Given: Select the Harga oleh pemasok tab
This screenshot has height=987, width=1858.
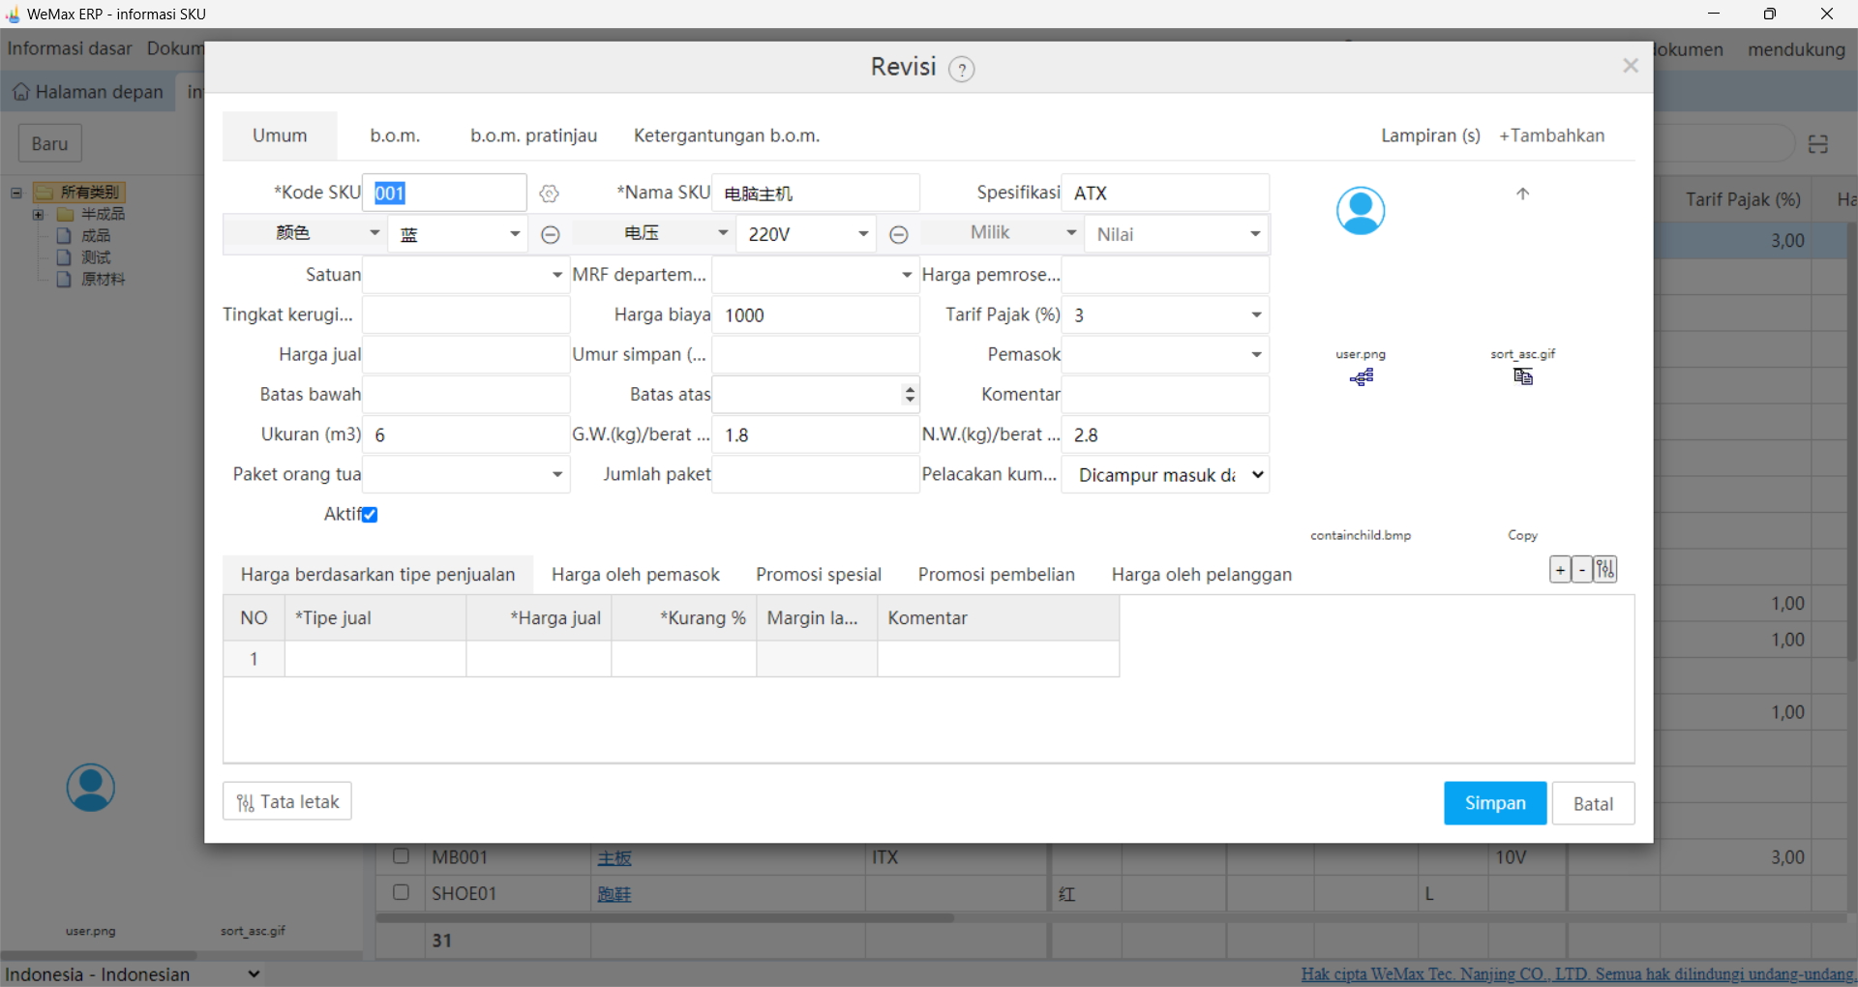Looking at the screenshot, I should pos(635,575).
